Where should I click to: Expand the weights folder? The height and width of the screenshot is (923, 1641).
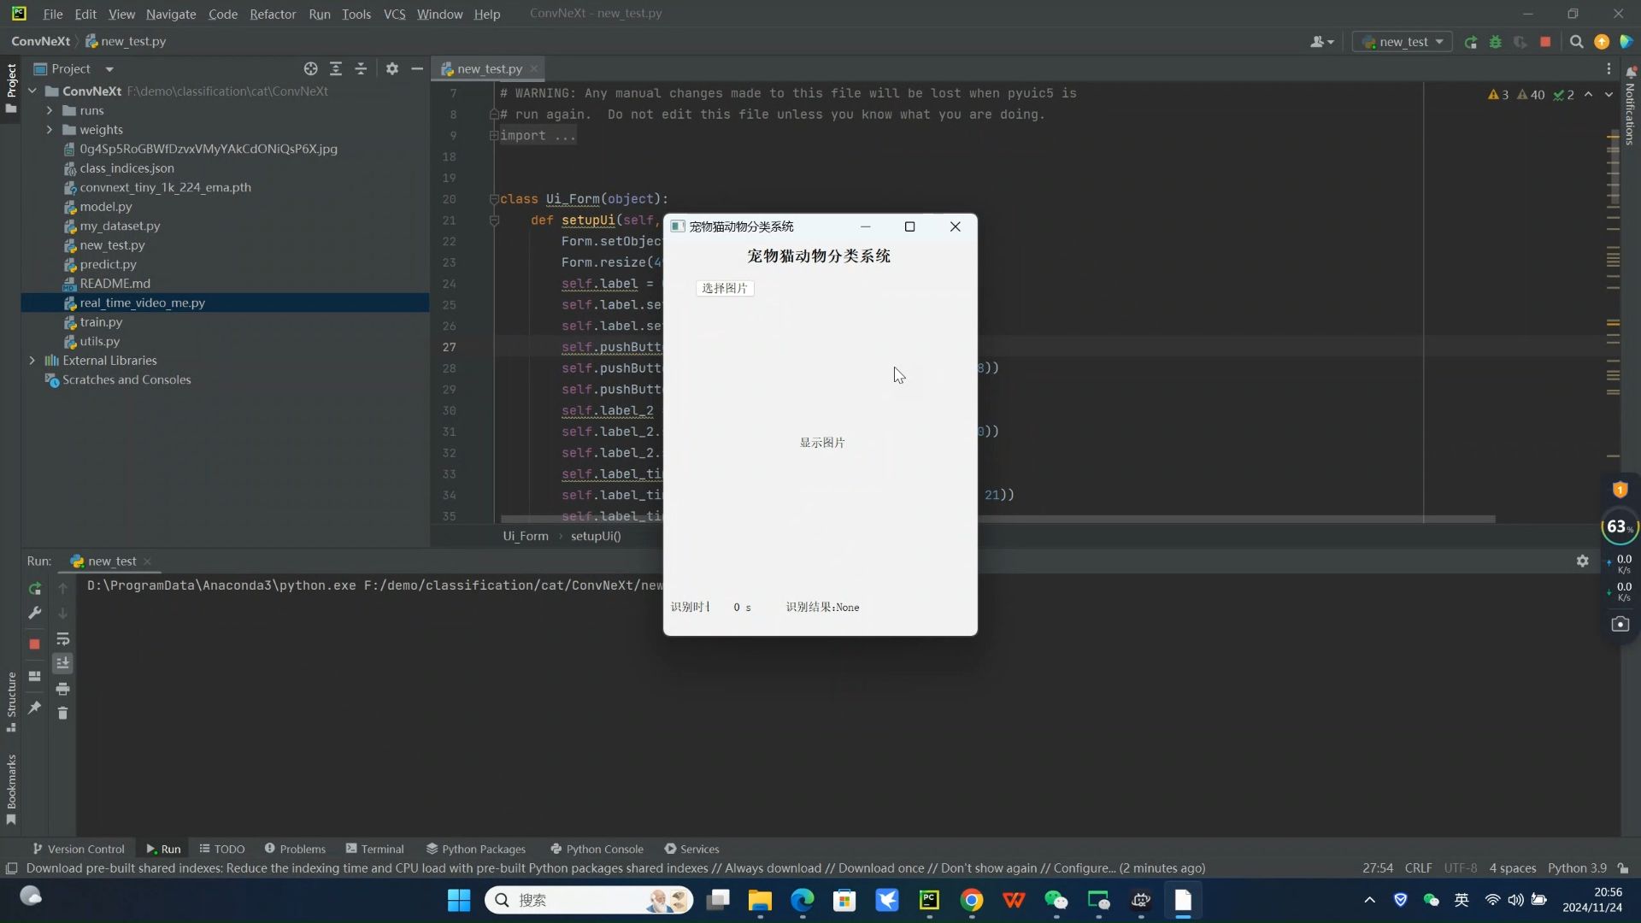[x=50, y=130]
